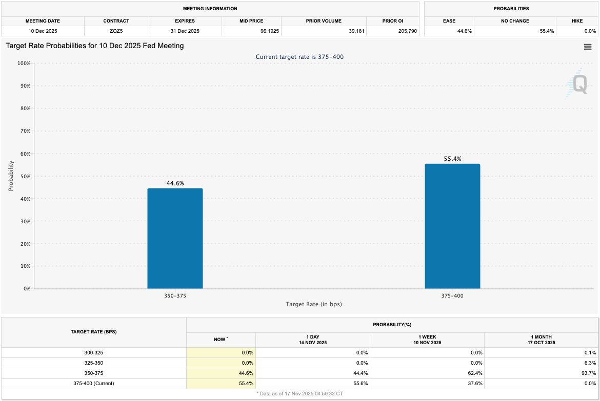Click the MID PRICE value 96.1925
Image resolution: width=600 pixels, height=401 pixels.
click(263, 31)
